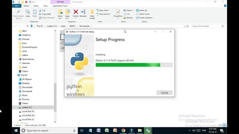Select Downloads in navigation pane
Image resolution: width=239 pixels, height=134 pixels.
point(27,91)
